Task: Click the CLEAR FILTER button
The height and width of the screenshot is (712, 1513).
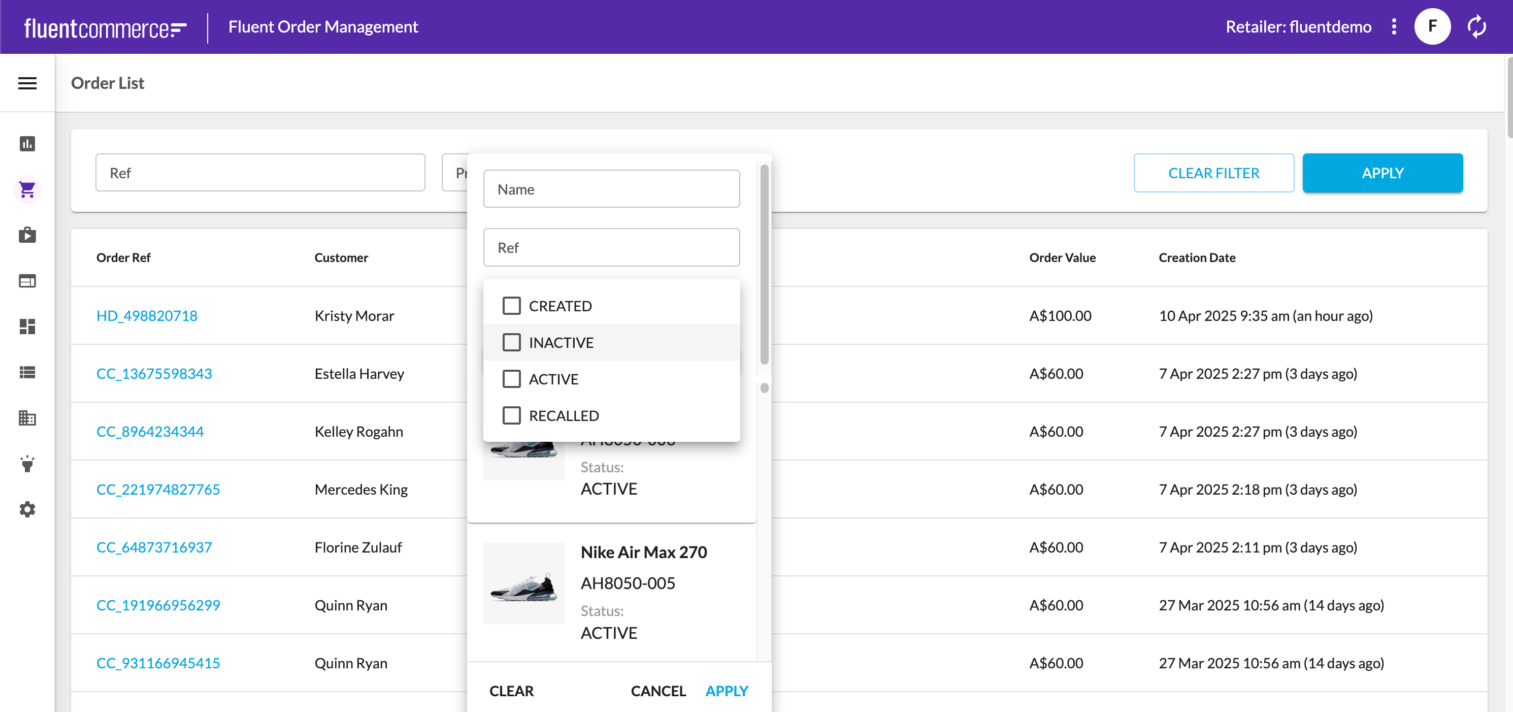Action: [1213, 173]
